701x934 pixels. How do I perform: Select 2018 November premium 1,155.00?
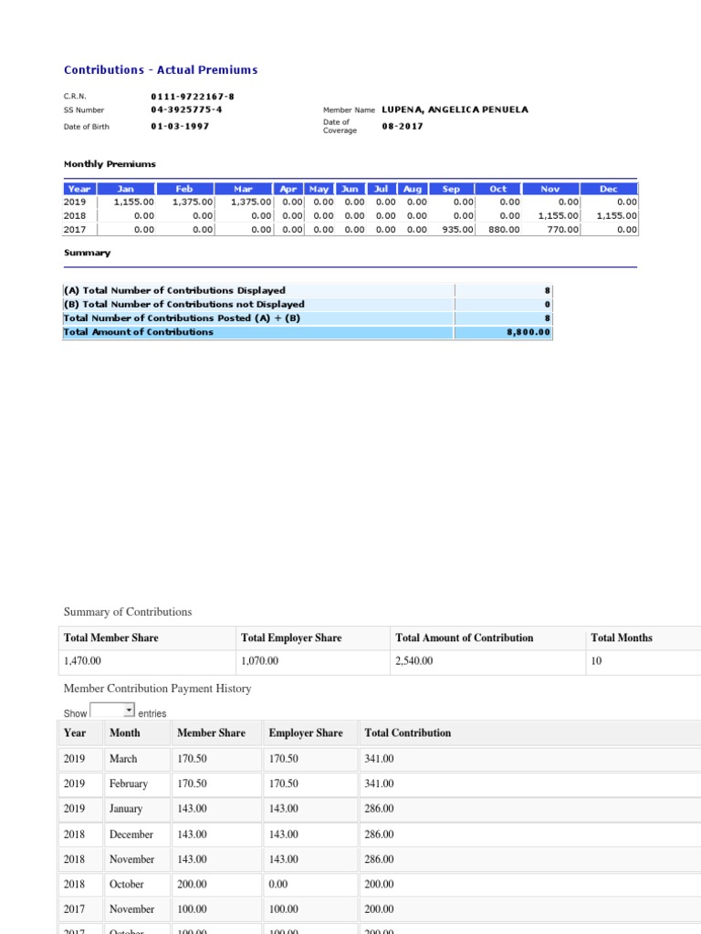point(558,215)
